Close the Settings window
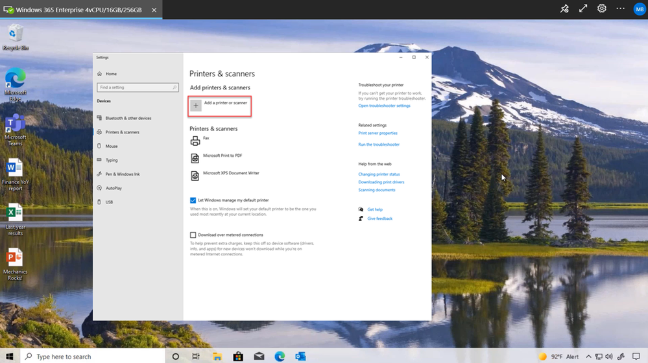The height and width of the screenshot is (363, 648). [x=427, y=58]
